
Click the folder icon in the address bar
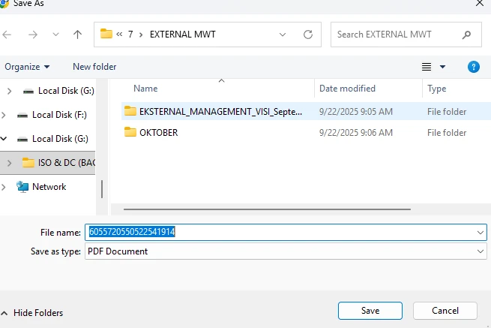tap(106, 34)
